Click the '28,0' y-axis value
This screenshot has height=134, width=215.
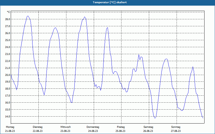click(x=8, y=19)
